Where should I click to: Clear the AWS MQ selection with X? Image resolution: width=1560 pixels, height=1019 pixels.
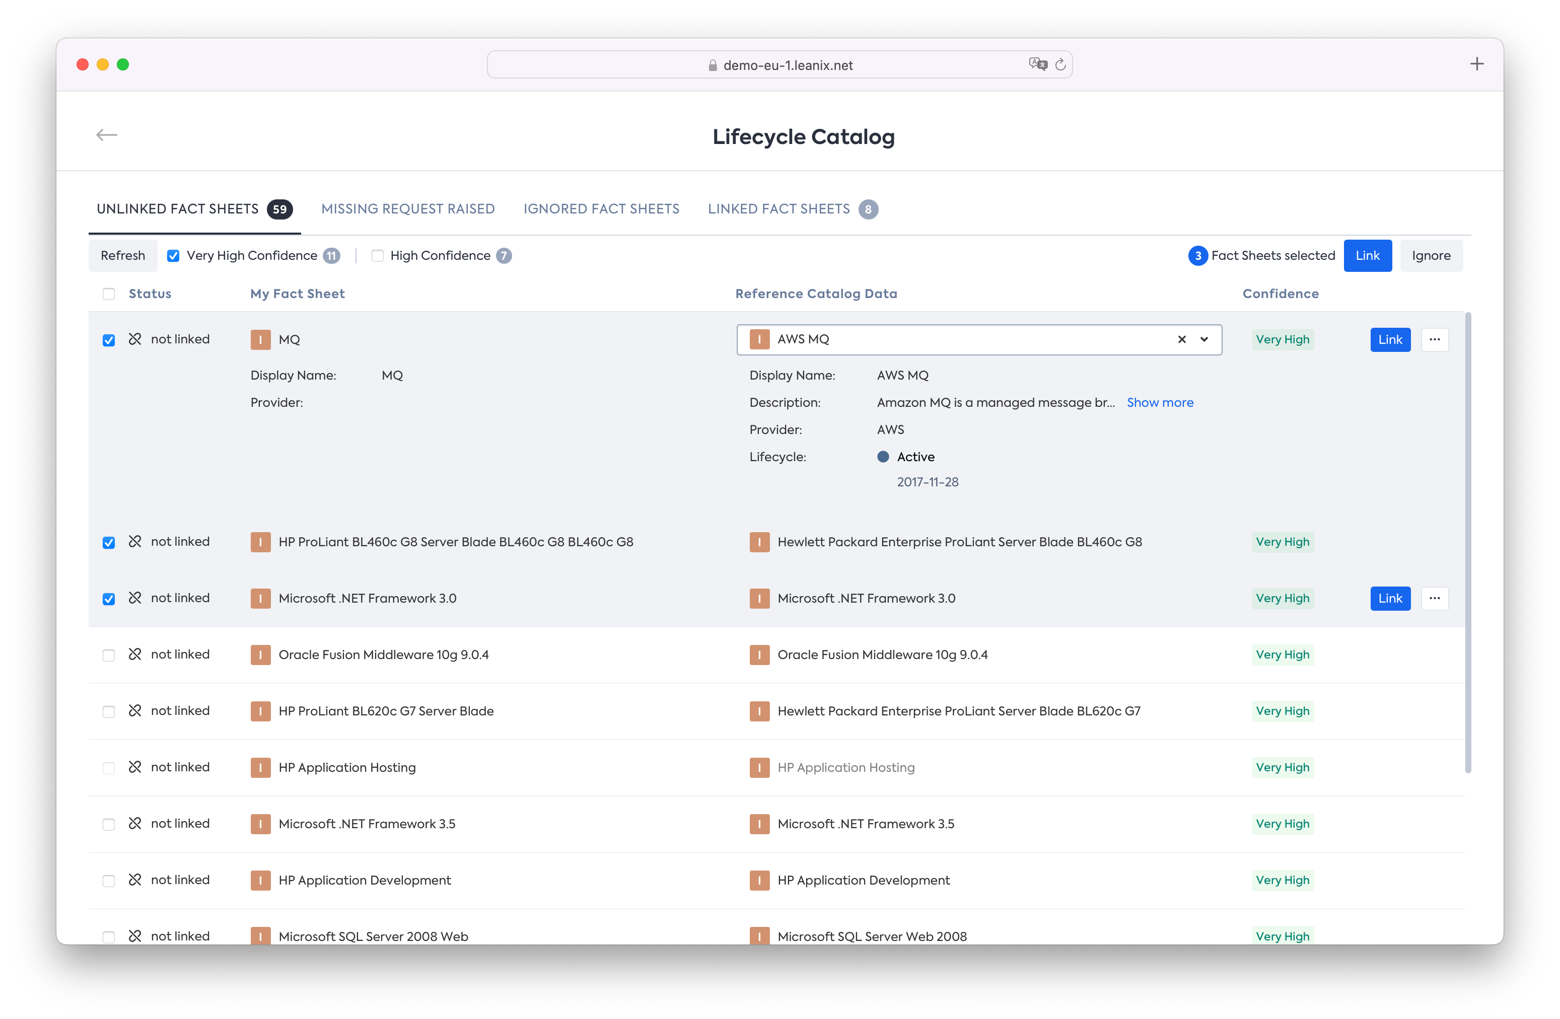click(x=1182, y=339)
